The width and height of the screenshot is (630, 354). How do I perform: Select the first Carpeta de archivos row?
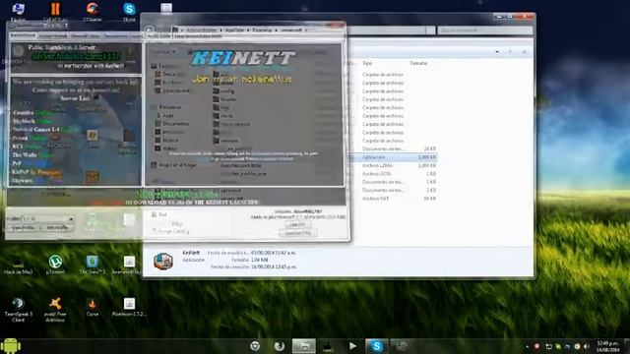(393, 75)
